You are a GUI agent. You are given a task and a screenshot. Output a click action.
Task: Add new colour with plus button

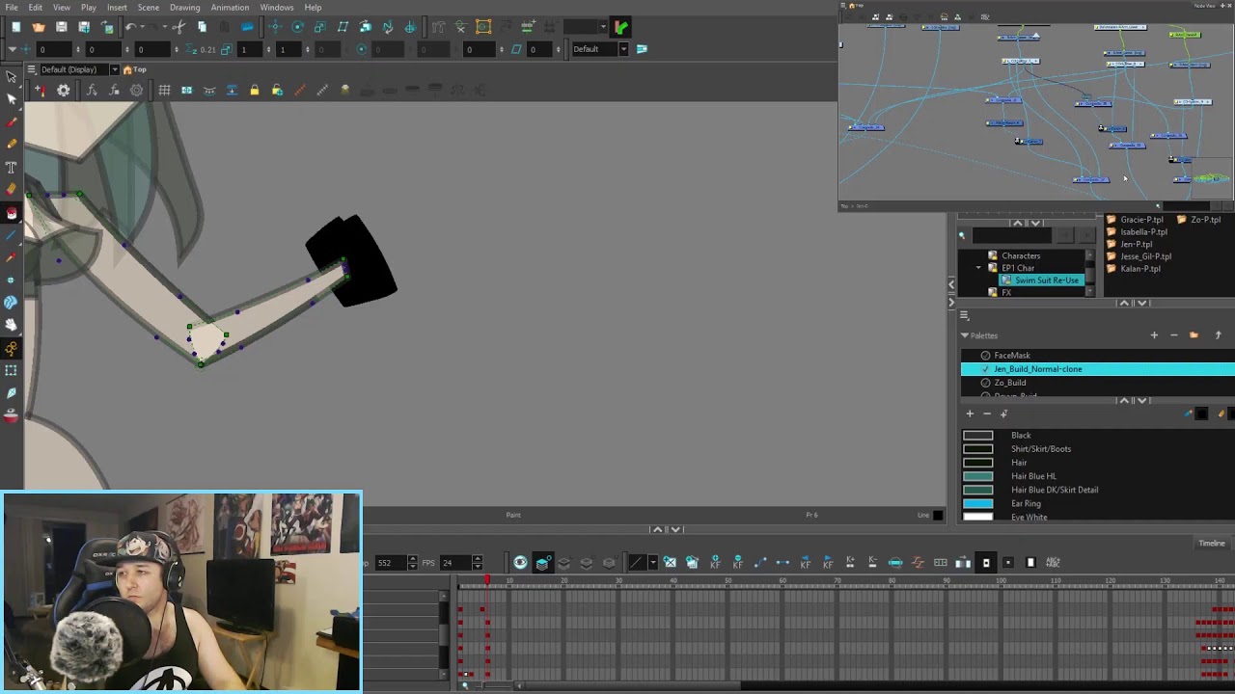click(x=970, y=414)
